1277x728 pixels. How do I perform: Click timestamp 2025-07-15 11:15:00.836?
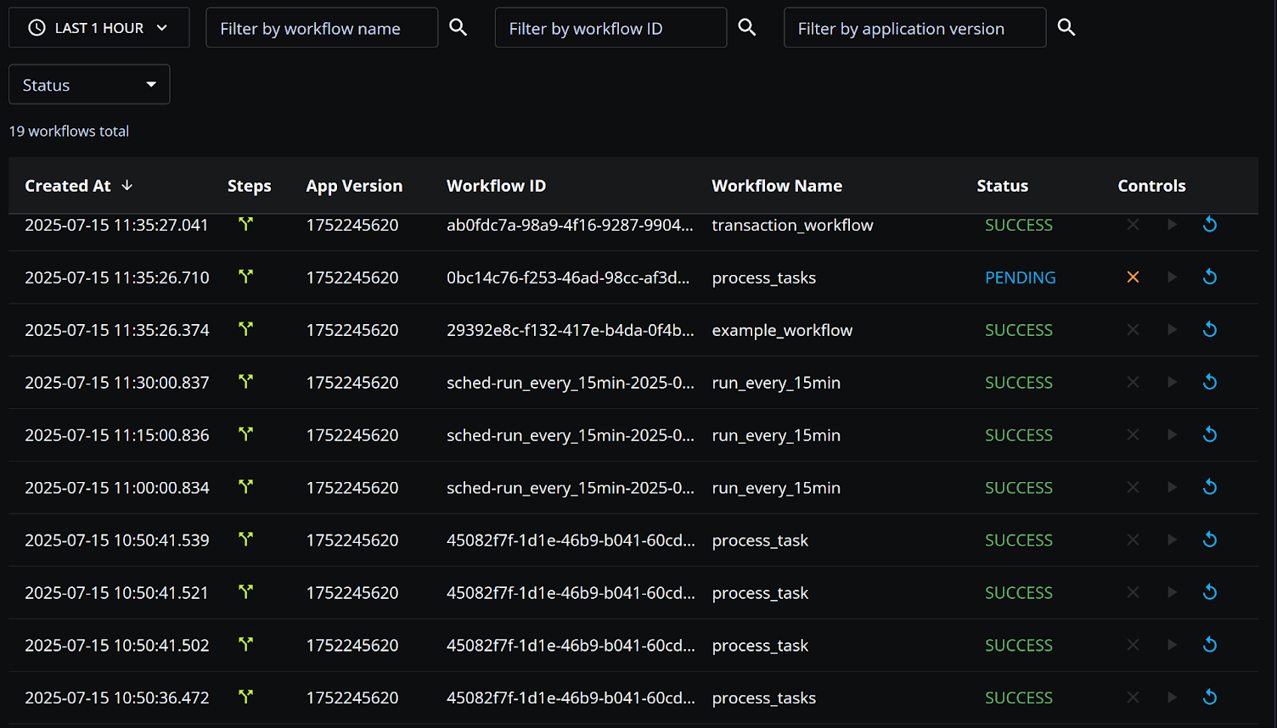pyautogui.click(x=116, y=435)
